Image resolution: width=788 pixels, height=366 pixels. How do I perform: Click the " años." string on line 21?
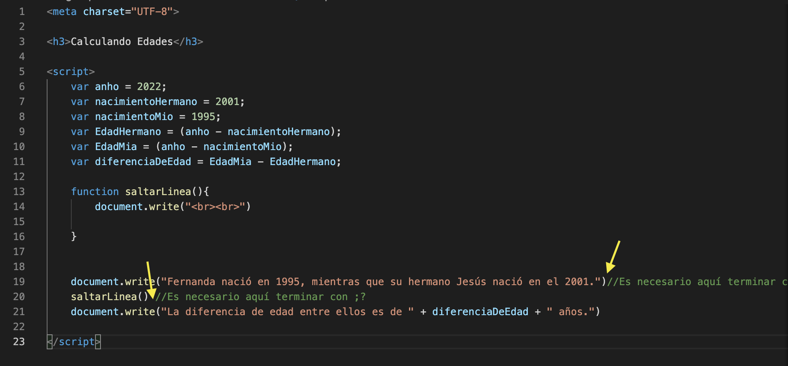[x=571, y=312]
